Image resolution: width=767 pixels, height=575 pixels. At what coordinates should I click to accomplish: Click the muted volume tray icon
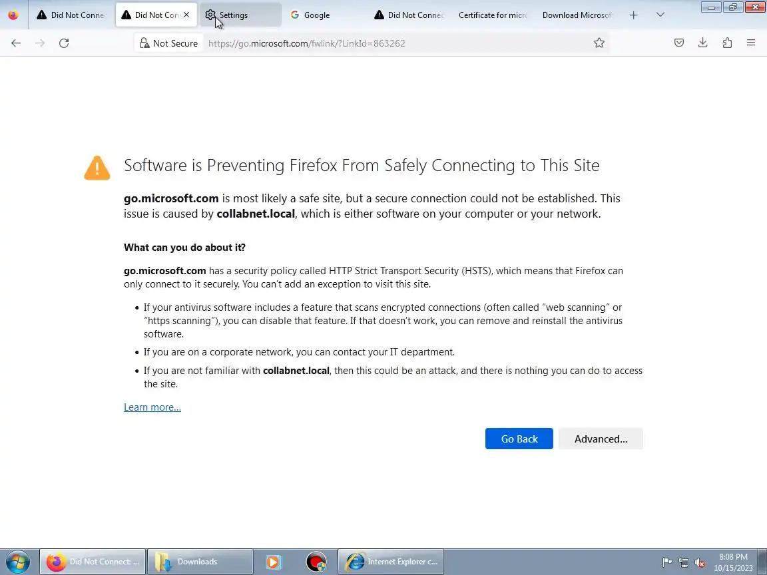[700, 562]
